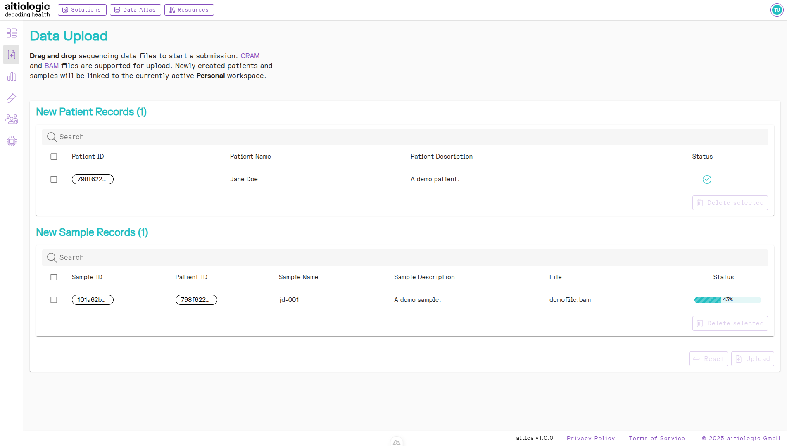
Task: Click Delete selected under sample records
Action: coord(730,323)
